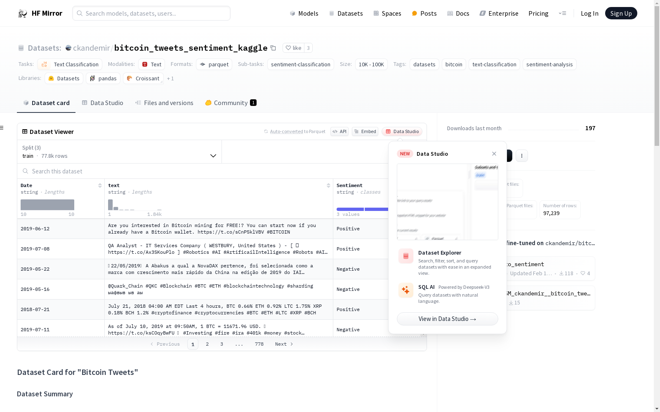Select the text lengths histogram

tap(135, 205)
